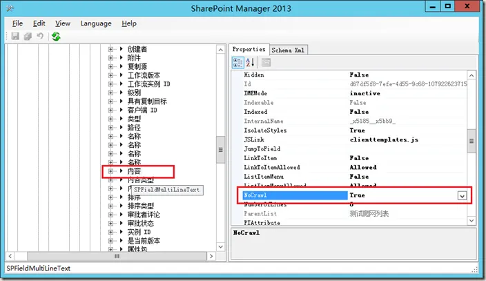The width and height of the screenshot is (486, 281).
Task: Expand the 具有复制目标 tree node
Action: tap(110, 101)
